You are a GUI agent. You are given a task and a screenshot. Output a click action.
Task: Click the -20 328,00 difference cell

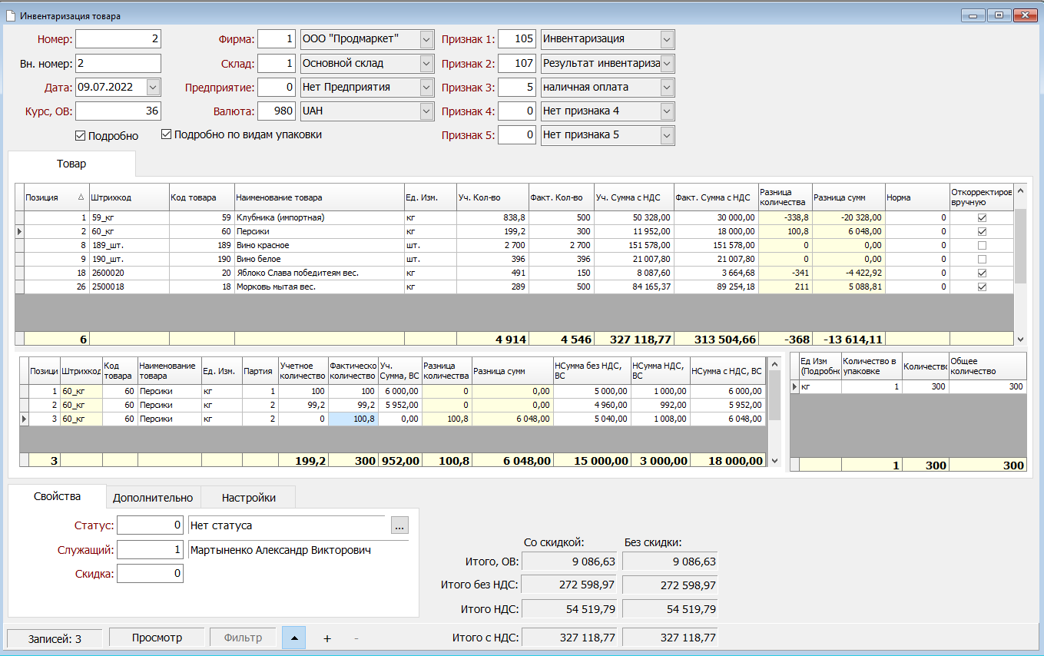848,217
